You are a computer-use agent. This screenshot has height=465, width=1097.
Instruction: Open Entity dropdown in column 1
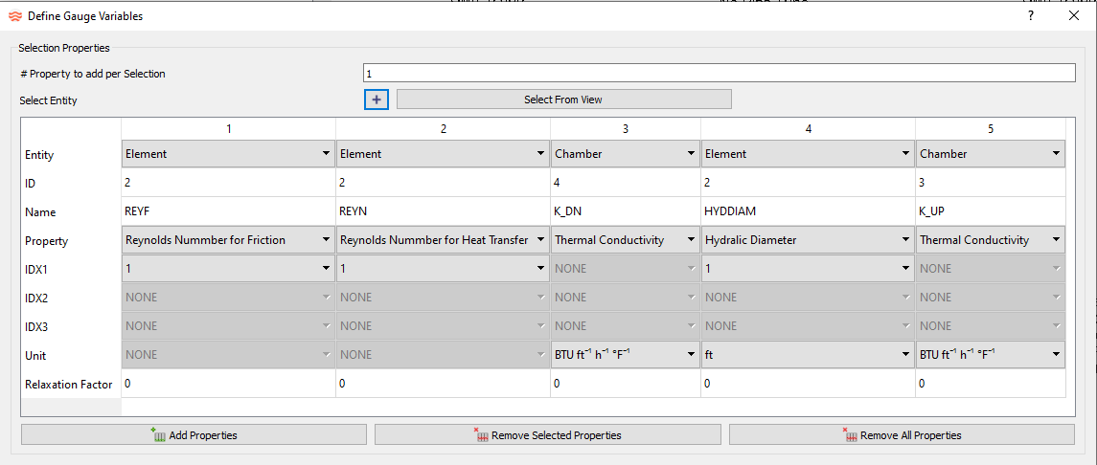(228, 154)
